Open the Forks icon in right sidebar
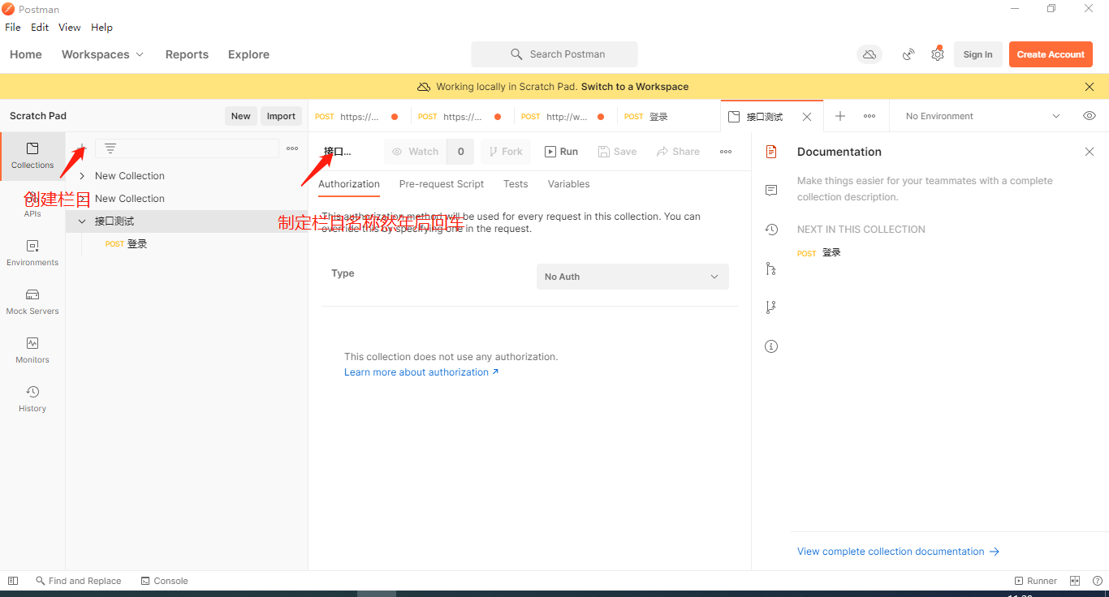1109x597 pixels. point(771,307)
